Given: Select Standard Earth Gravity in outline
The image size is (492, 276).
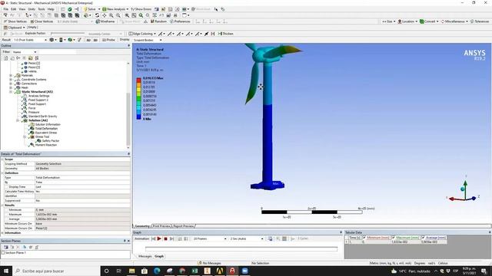Looking at the screenshot, I should click(x=43, y=116).
